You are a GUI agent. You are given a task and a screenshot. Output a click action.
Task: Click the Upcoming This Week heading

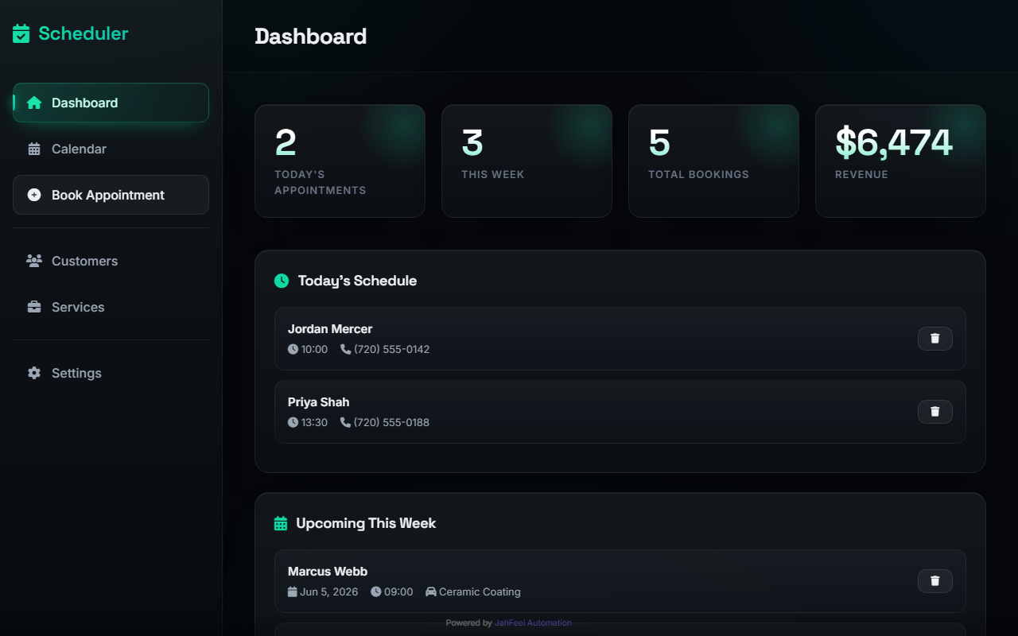[x=366, y=523]
